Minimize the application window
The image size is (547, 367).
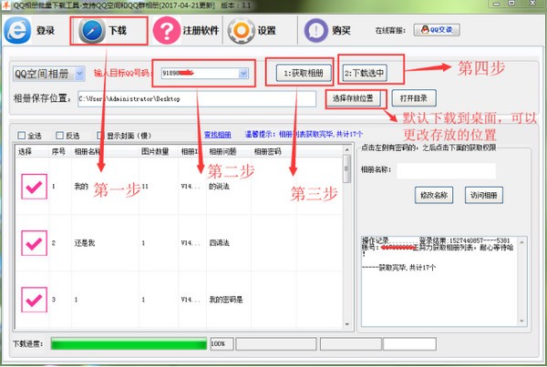click(x=497, y=4)
